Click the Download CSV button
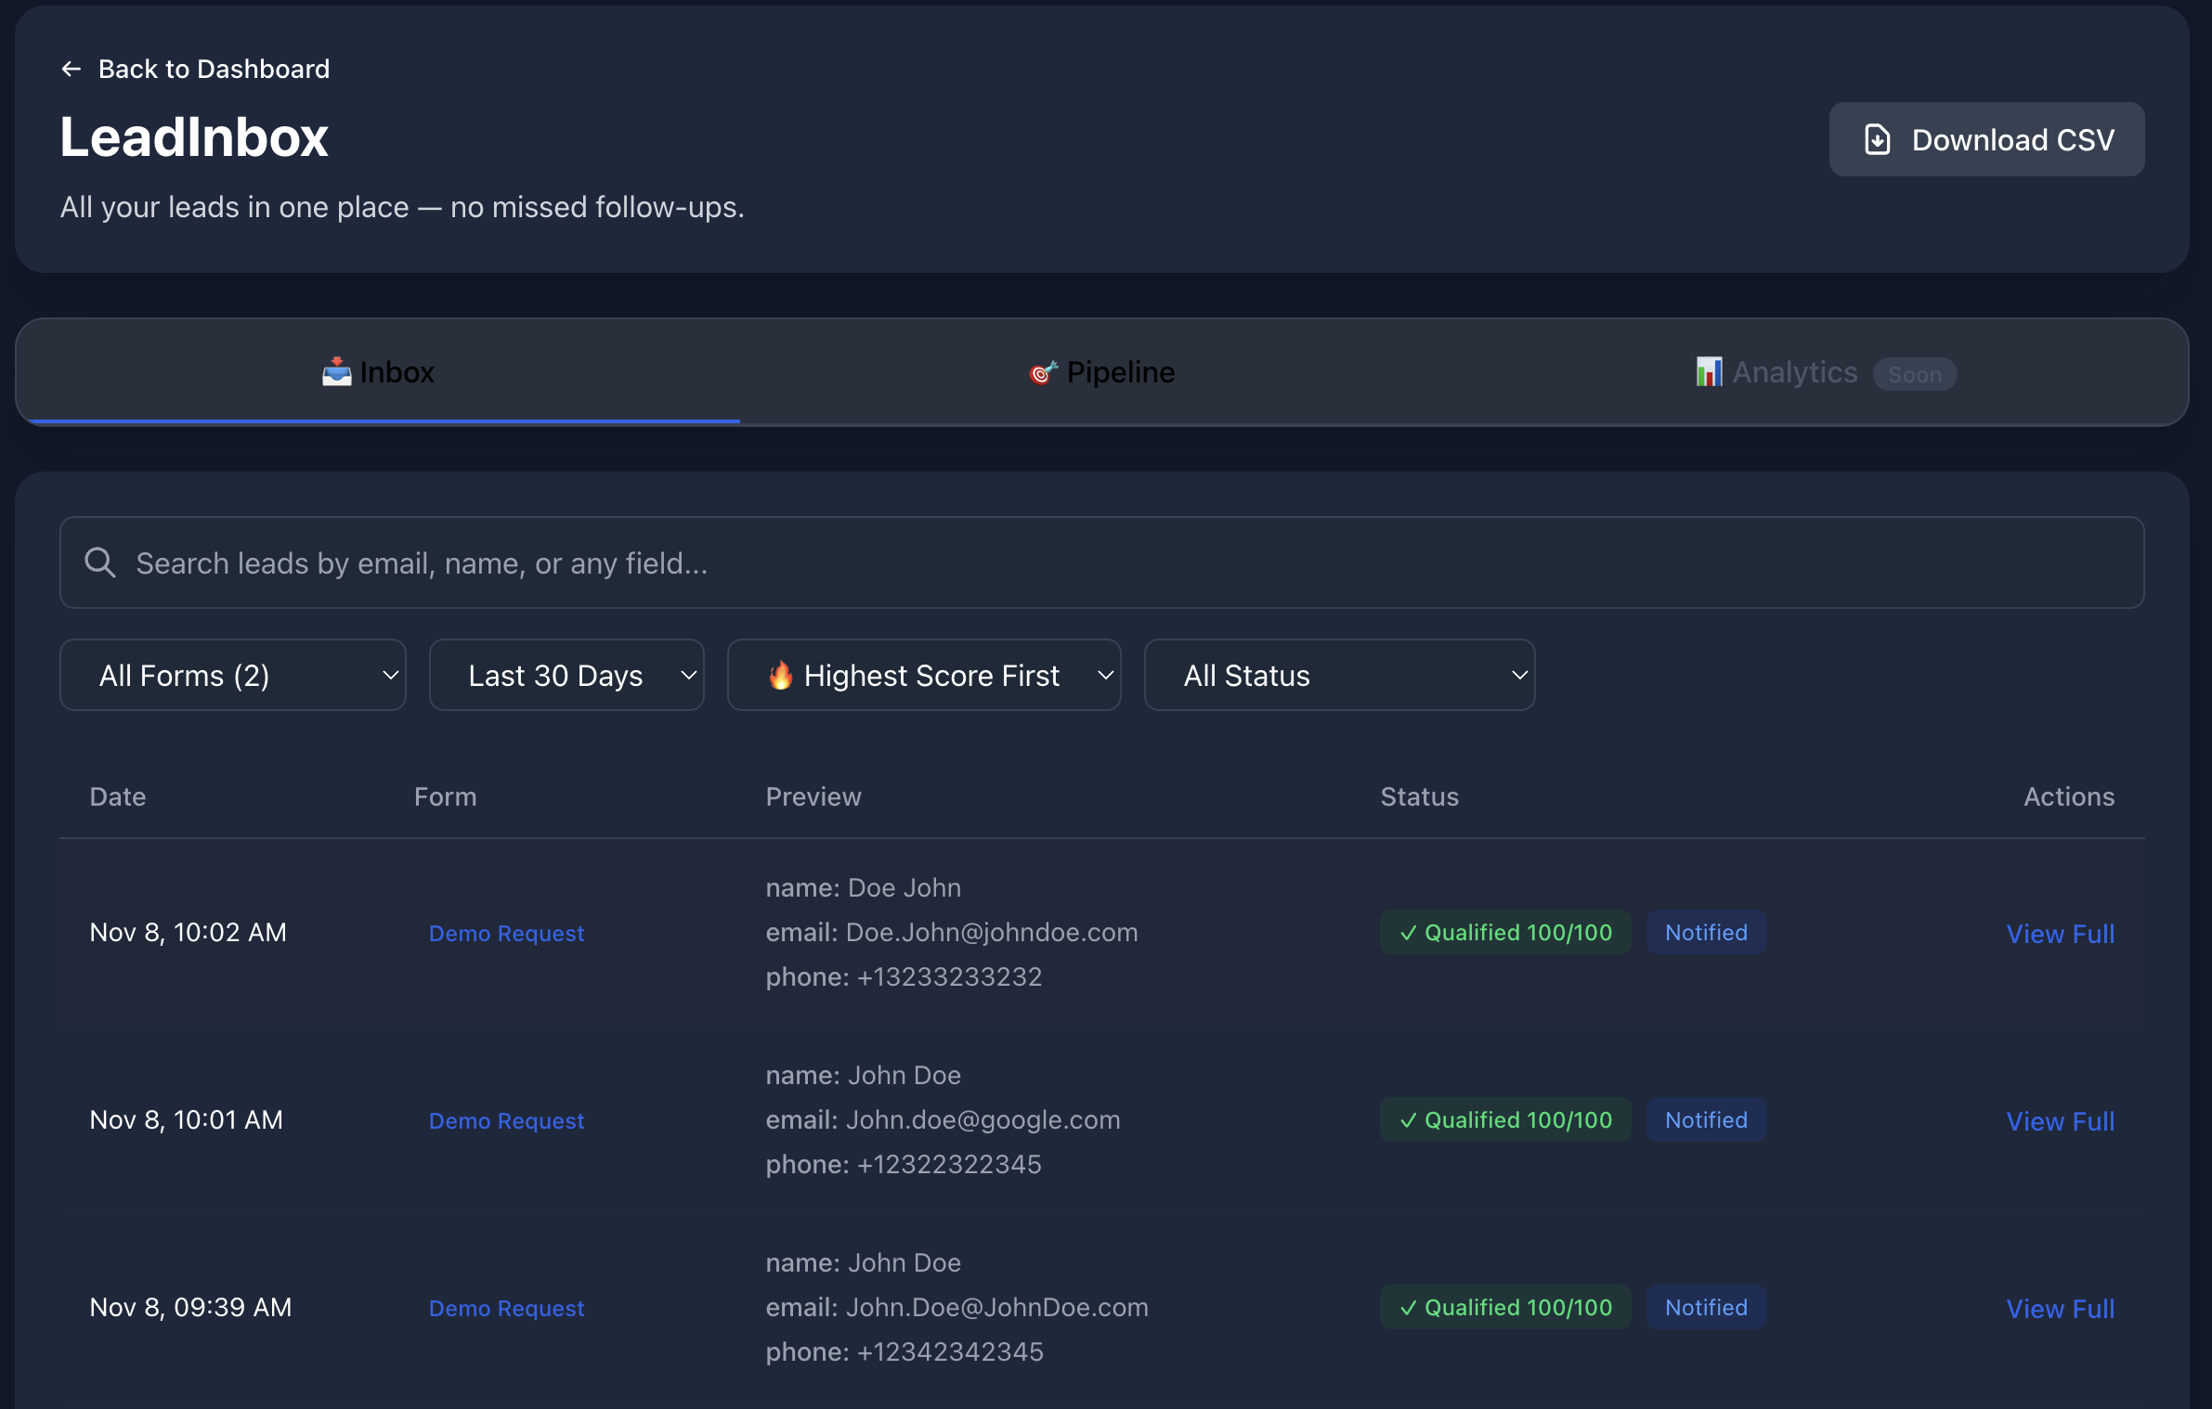2212x1409 pixels. click(x=1986, y=138)
